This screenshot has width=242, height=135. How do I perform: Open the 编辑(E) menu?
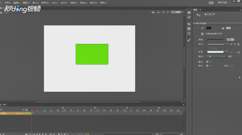click(17, 3)
